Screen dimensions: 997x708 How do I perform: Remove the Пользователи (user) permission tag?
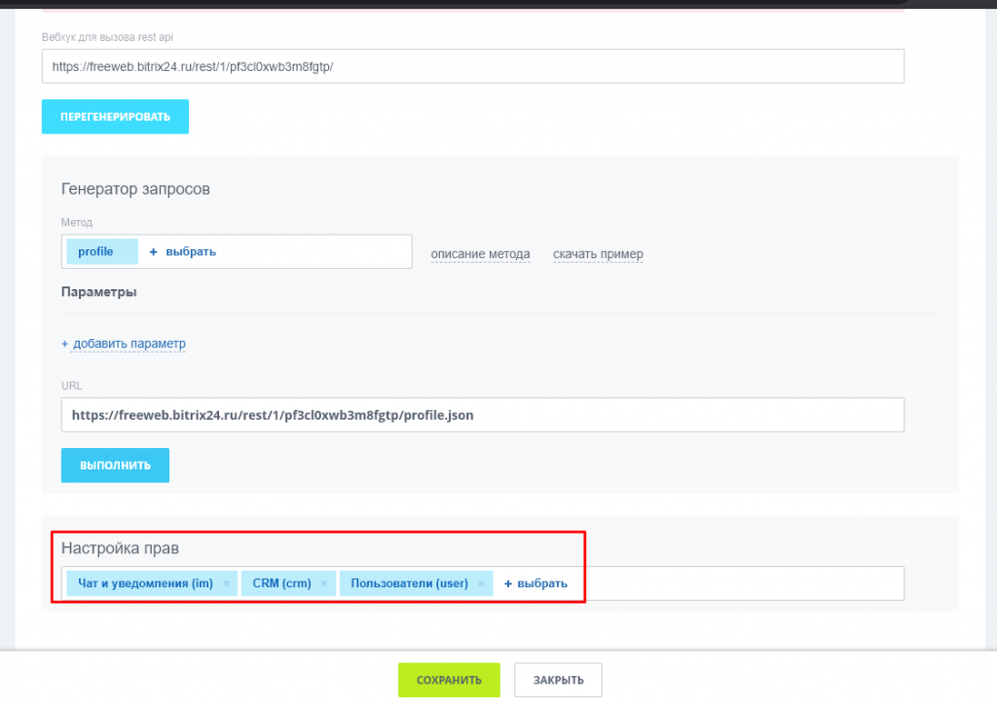481,584
